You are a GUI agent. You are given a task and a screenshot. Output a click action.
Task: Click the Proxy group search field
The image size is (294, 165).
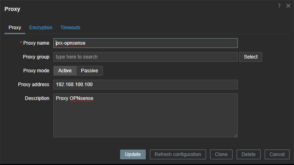tap(145, 57)
